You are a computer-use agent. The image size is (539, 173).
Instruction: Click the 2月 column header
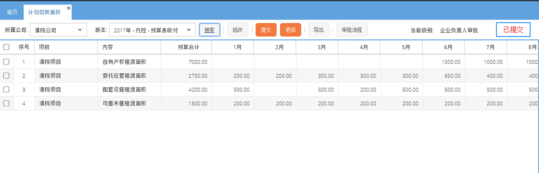pos(275,47)
